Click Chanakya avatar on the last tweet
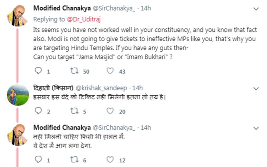267x167 pixels. click(x=16, y=135)
